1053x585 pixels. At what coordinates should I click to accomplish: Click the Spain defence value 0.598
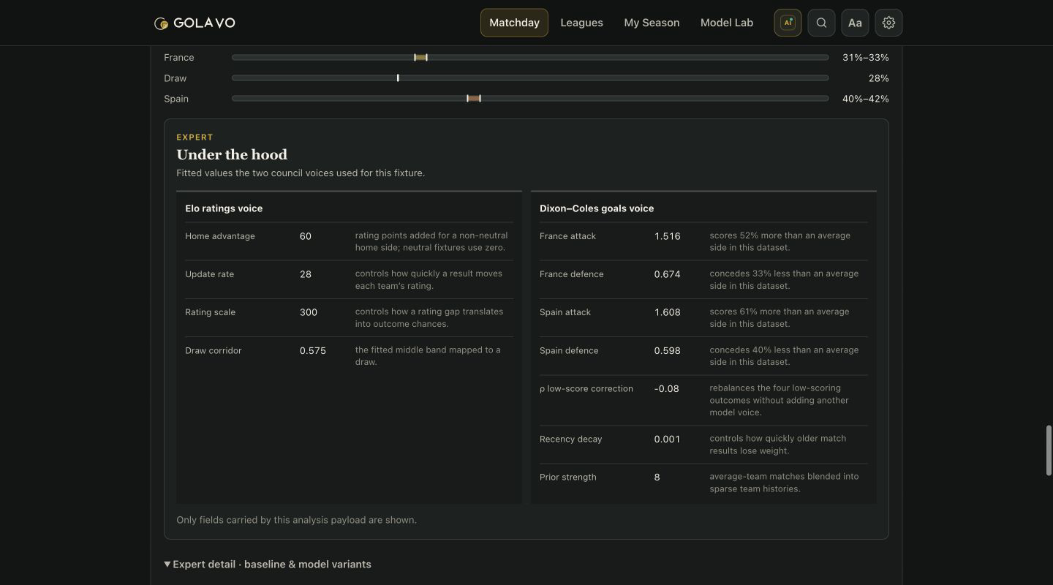point(667,350)
